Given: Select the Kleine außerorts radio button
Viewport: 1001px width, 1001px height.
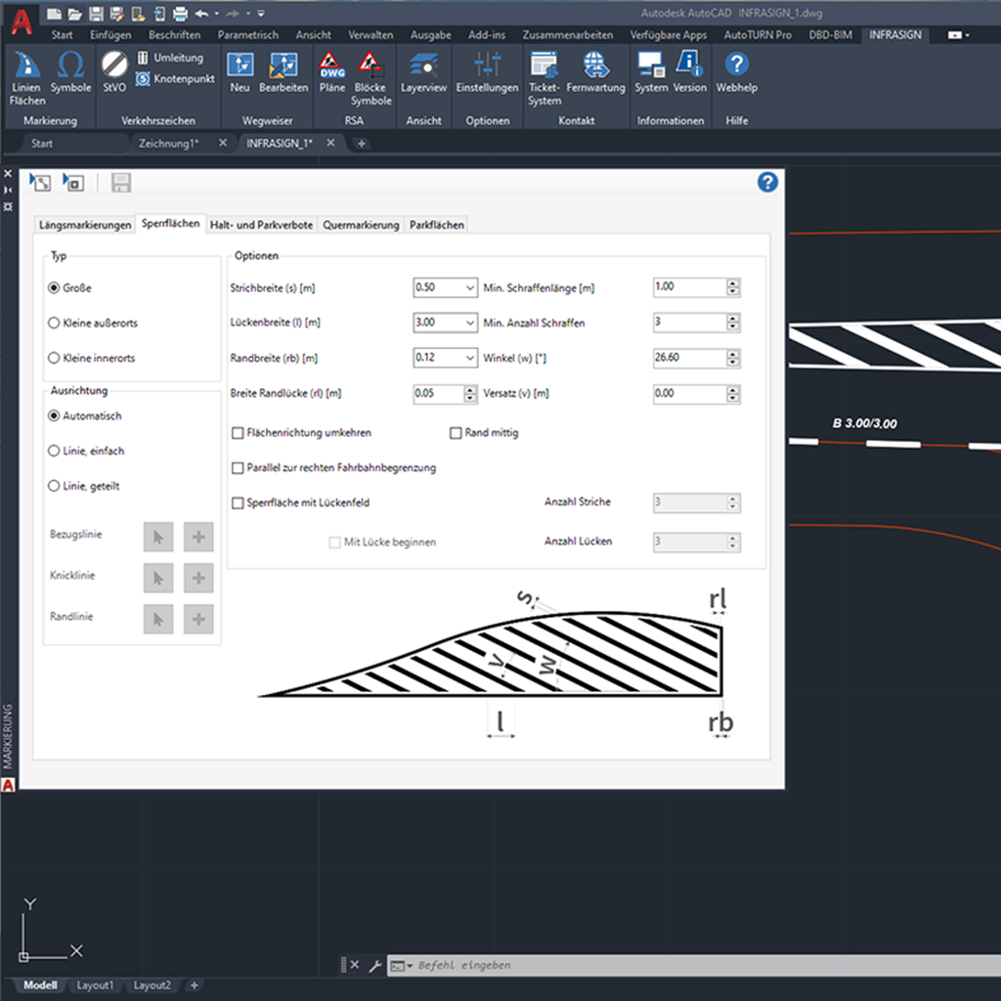Looking at the screenshot, I should pos(54,323).
